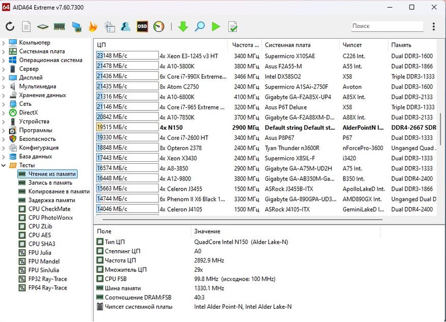
Task: Start the benchmark with green play icon
Action: pyautogui.click(x=216, y=27)
